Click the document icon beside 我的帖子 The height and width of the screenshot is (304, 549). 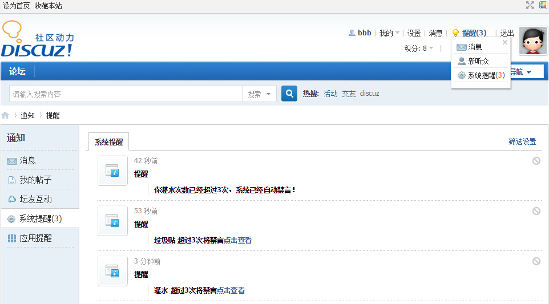coord(12,180)
